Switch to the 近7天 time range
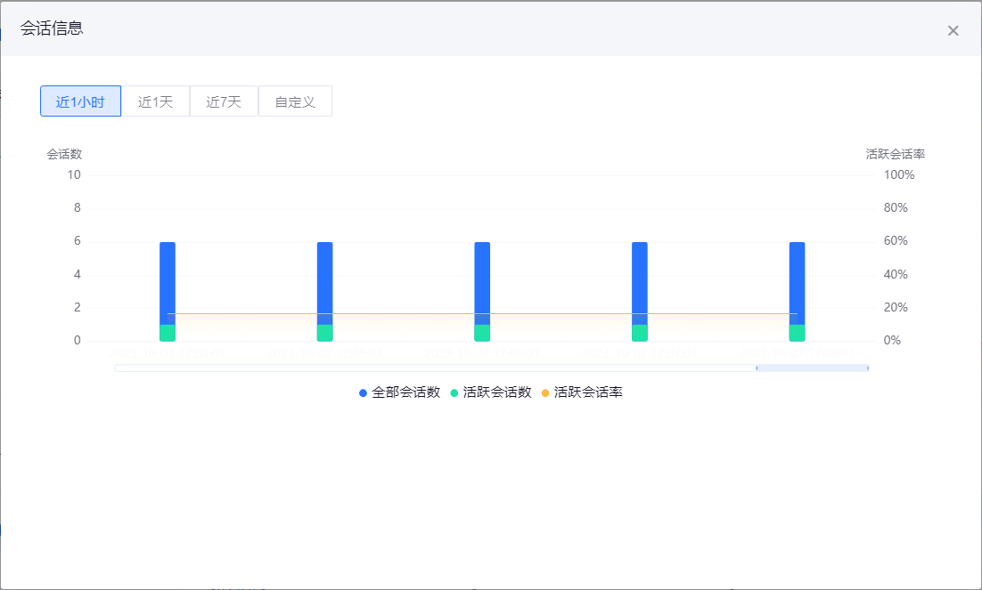This screenshot has width=982, height=590. 224,101
